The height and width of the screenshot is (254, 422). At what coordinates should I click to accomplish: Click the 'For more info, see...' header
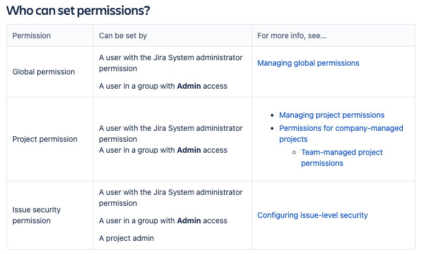[292, 36]
